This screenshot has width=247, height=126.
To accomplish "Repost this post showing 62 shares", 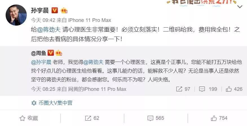I will tap(92, 118).
